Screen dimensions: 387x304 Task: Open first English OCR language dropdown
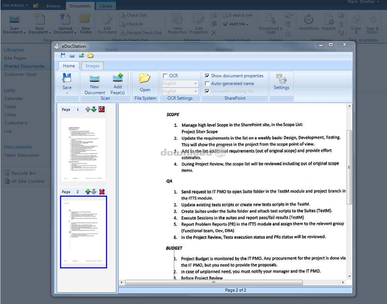point(179,84)
